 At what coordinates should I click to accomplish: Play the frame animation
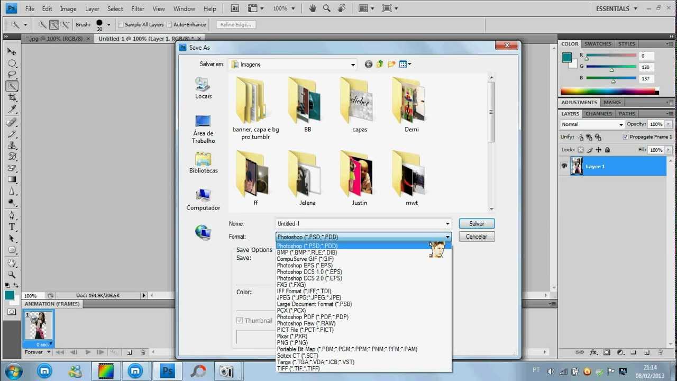pos(88,352)
